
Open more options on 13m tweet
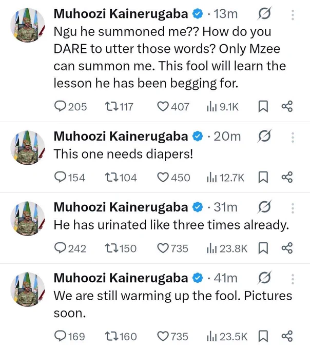pyautogui.click(x=293, y=15)
